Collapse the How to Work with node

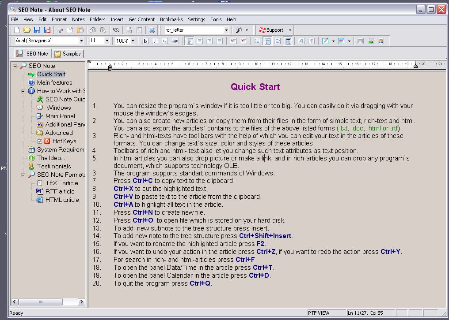(x=23, y=91)
